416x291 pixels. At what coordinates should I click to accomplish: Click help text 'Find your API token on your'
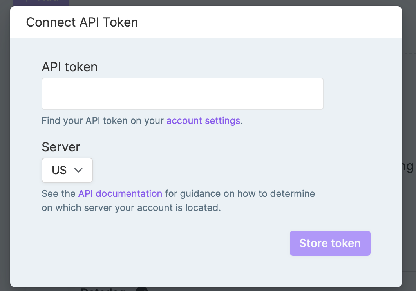tap(103, 121)
